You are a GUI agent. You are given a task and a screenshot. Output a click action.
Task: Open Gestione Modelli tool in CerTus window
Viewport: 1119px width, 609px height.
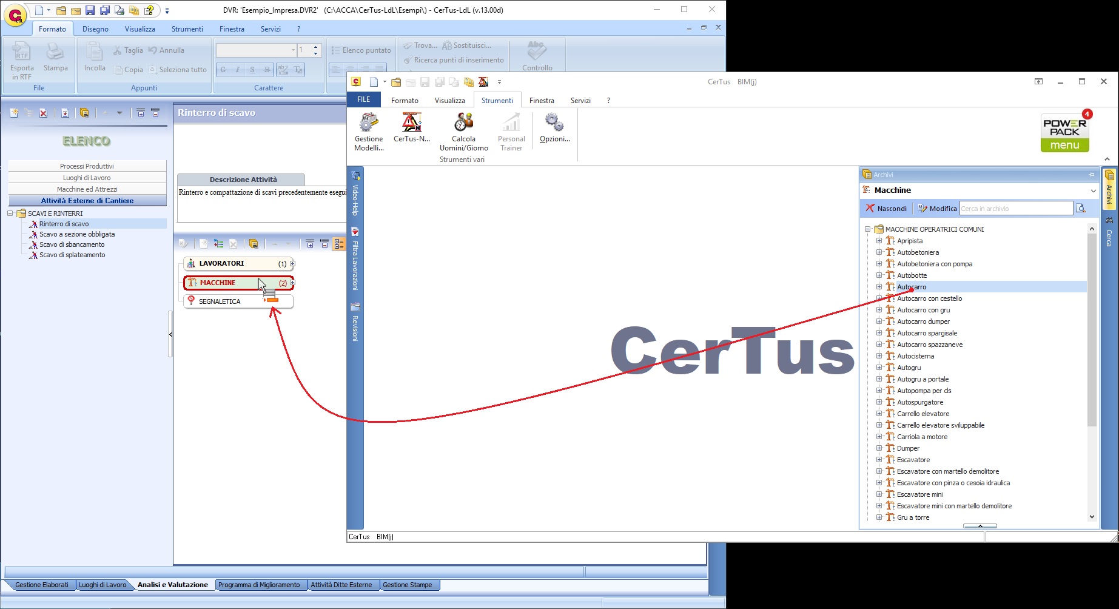point(369,132)
